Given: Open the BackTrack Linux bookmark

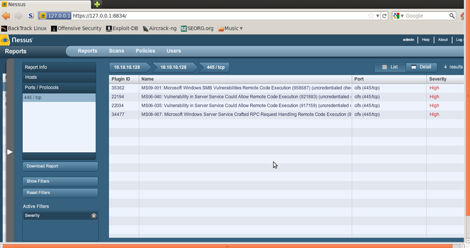Looking at the screenshot, I should click(24, 28).
